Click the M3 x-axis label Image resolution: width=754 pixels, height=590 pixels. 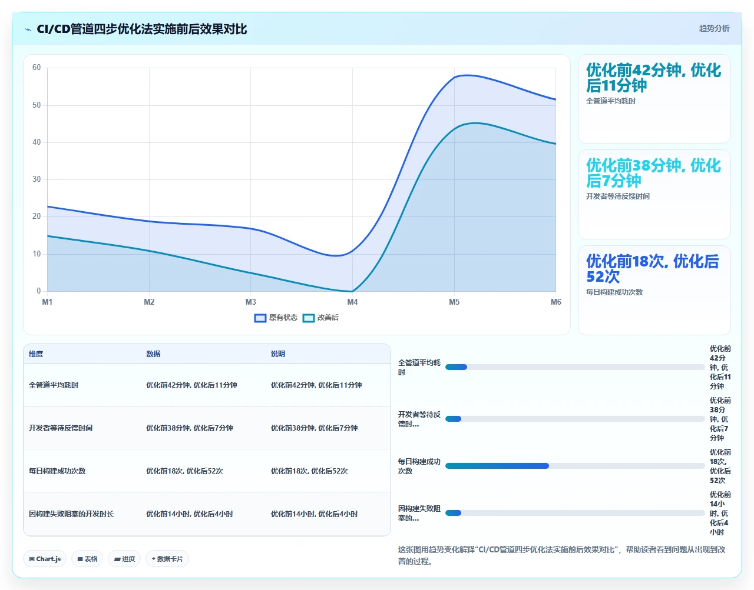pyautogui.click(x=251, y=302)
